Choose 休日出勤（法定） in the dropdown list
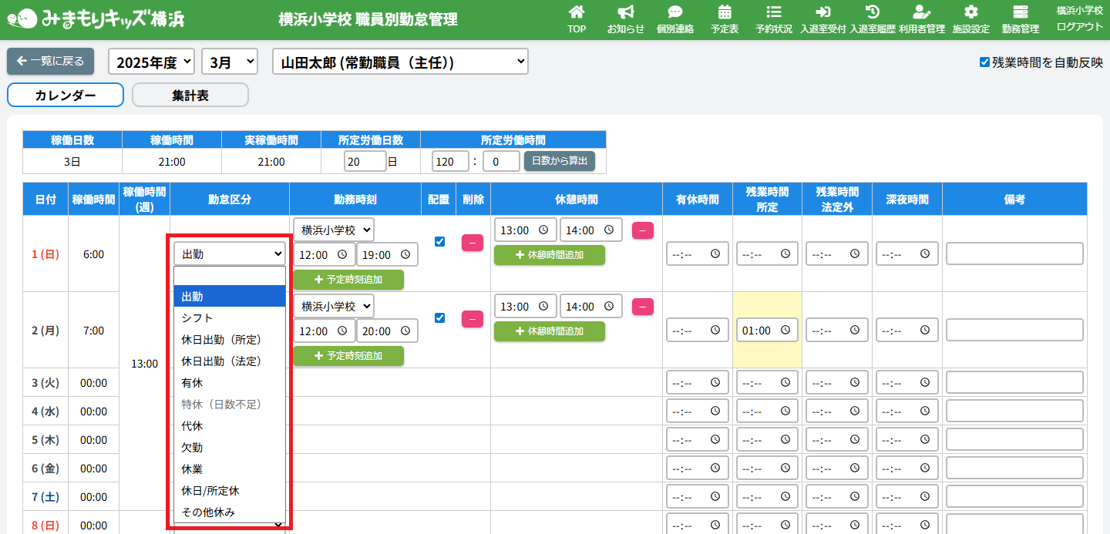 point(221,361)
